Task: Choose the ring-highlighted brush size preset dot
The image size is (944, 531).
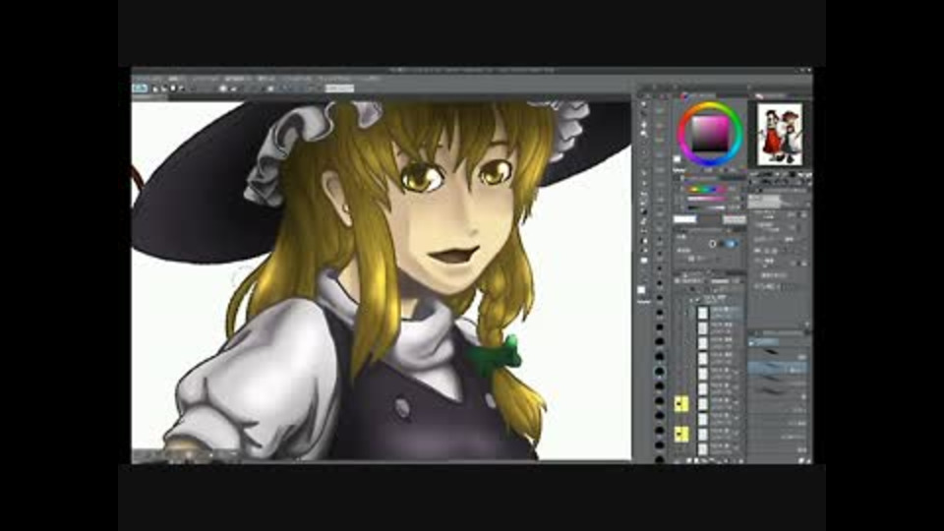Action: point(659,371)
